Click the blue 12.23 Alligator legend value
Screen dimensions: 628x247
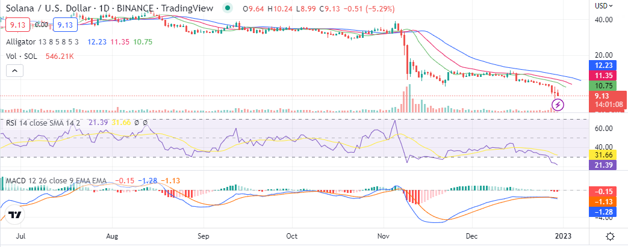pyautogui.click(x=96, y=41)
